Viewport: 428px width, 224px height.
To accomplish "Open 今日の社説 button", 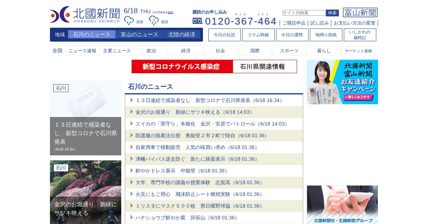I will (x=224, y=35).
